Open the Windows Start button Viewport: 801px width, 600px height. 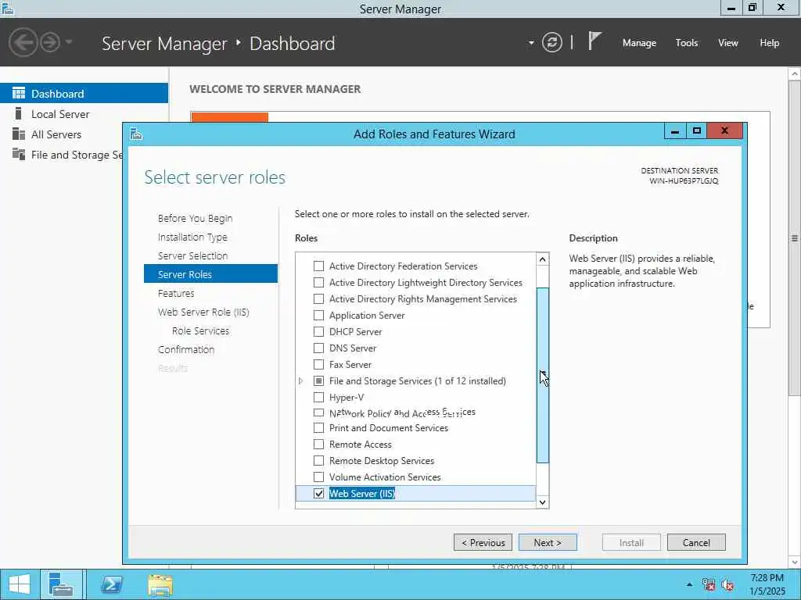[20, 584]
